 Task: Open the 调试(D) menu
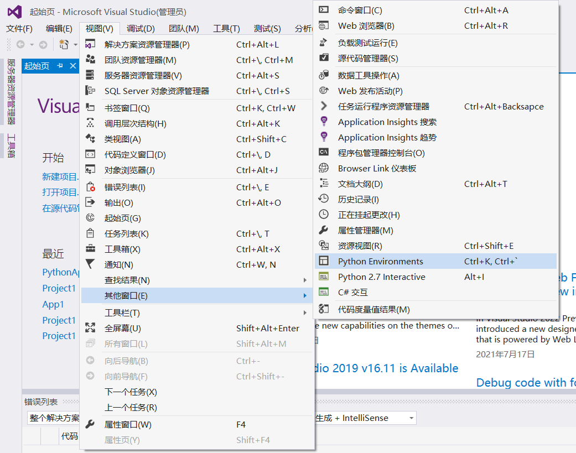pos(141,29)
